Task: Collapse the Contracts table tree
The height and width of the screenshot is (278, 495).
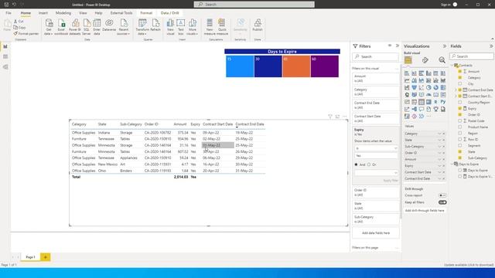Action: (x=452, y=65)
